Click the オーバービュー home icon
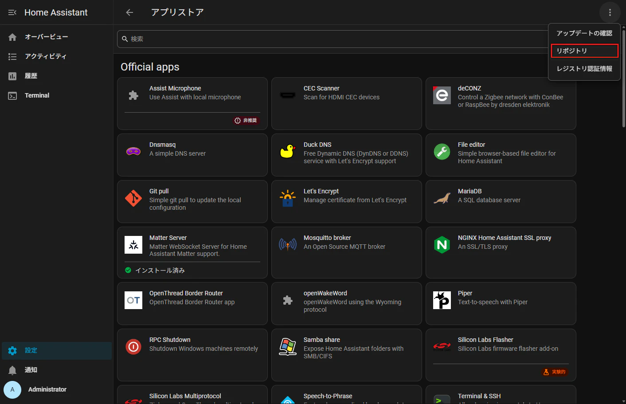Image resolution: width=626 pixels, height=404 pixels. point(12,37)
